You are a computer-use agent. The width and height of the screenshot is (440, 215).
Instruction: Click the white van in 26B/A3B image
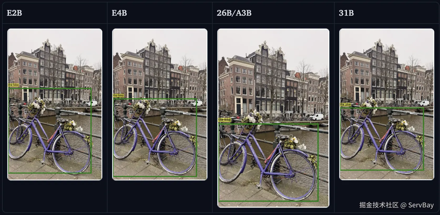point(316,117)
